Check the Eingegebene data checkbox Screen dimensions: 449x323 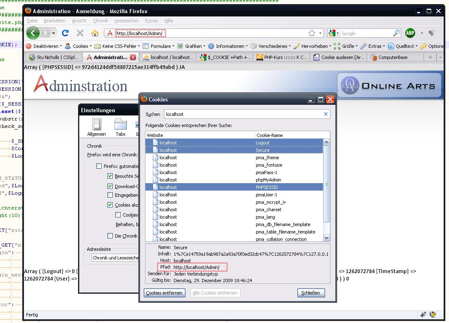(x=110, y=195)
